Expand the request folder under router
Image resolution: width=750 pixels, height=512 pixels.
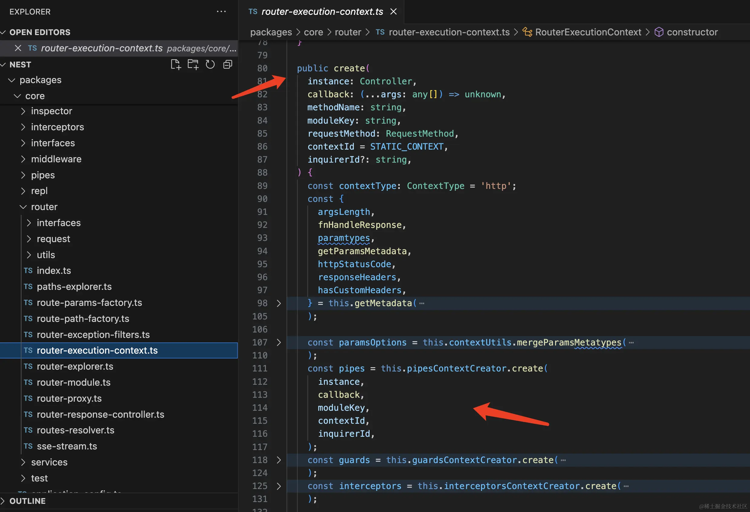pyautogui.click(x=29, y=239)
